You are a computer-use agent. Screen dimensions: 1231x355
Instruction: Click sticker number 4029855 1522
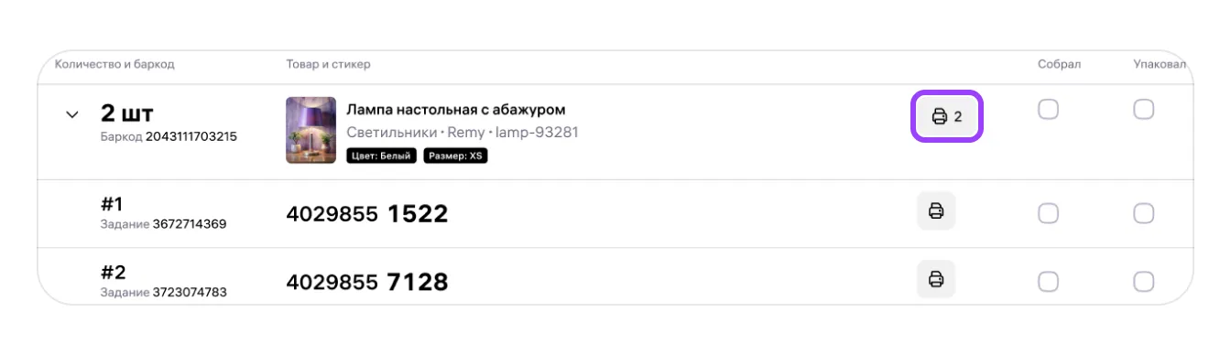367,214
